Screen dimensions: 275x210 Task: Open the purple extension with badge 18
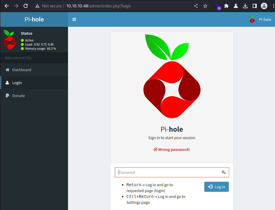pyautogui.click(x=218, y=6)
